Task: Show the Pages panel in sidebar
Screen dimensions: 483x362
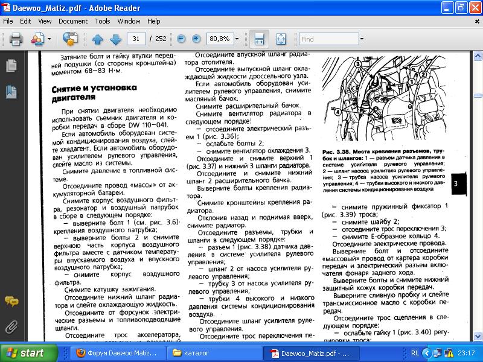Action: 11,66
